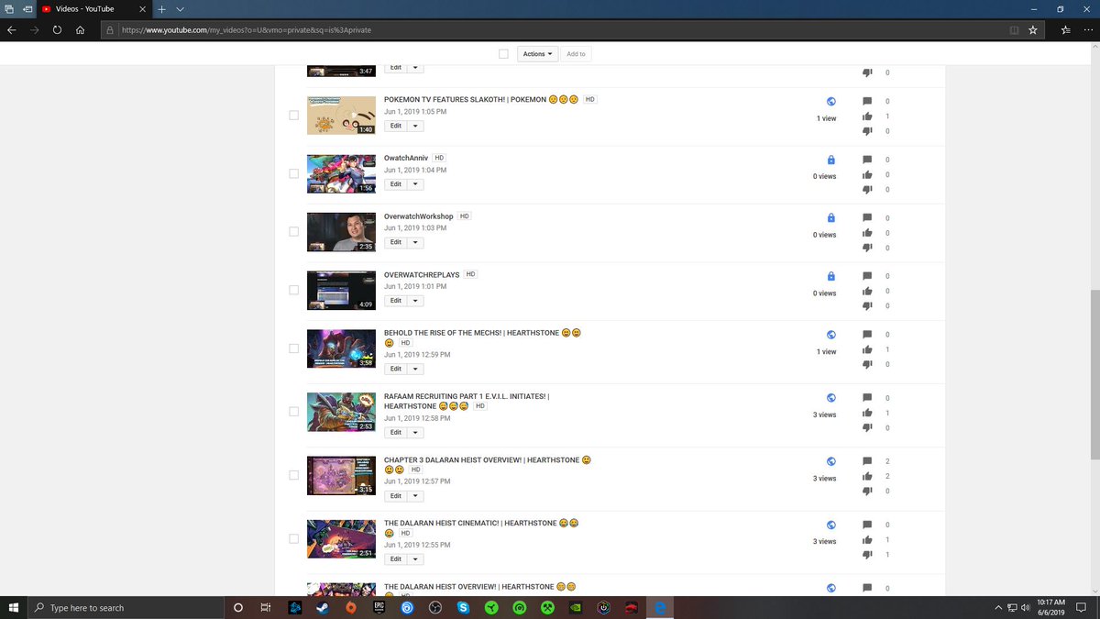Open the OverwatchWorkshop video title link

point(419,216)
